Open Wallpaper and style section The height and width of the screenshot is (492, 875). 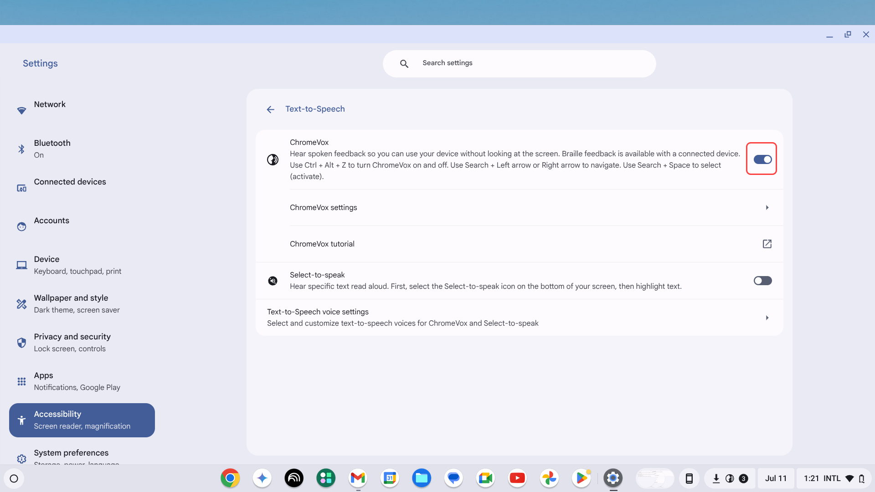82,304
